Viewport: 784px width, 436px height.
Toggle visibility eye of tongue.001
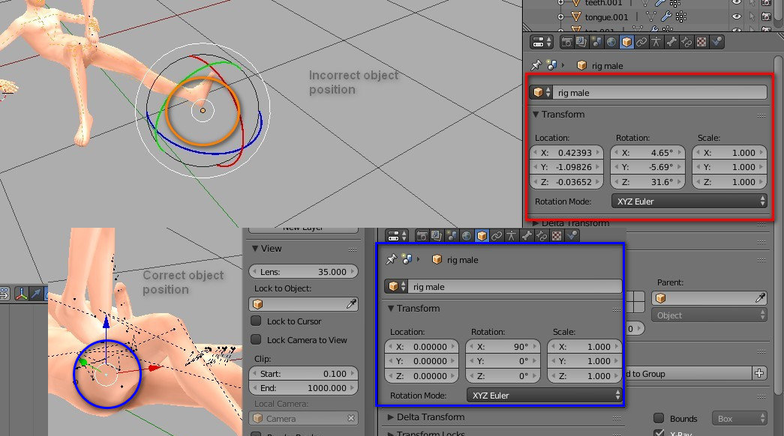(737, 16)
